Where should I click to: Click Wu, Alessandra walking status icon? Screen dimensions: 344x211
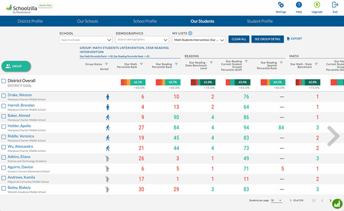(x=108, y=149)
